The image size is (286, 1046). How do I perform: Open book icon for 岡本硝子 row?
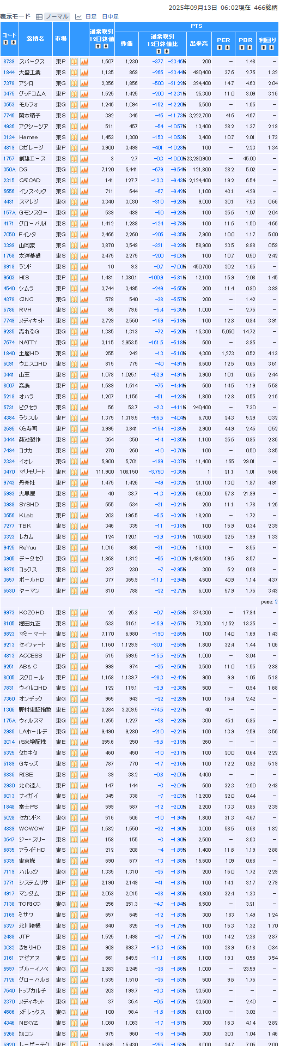[x=74, y=116]
